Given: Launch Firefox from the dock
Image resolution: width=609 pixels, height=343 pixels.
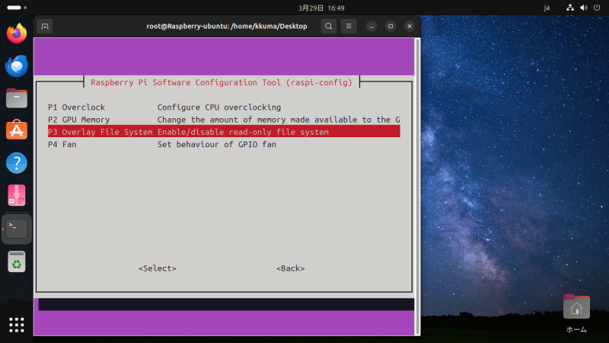Looking at the screenshot, I should point(17,34).
